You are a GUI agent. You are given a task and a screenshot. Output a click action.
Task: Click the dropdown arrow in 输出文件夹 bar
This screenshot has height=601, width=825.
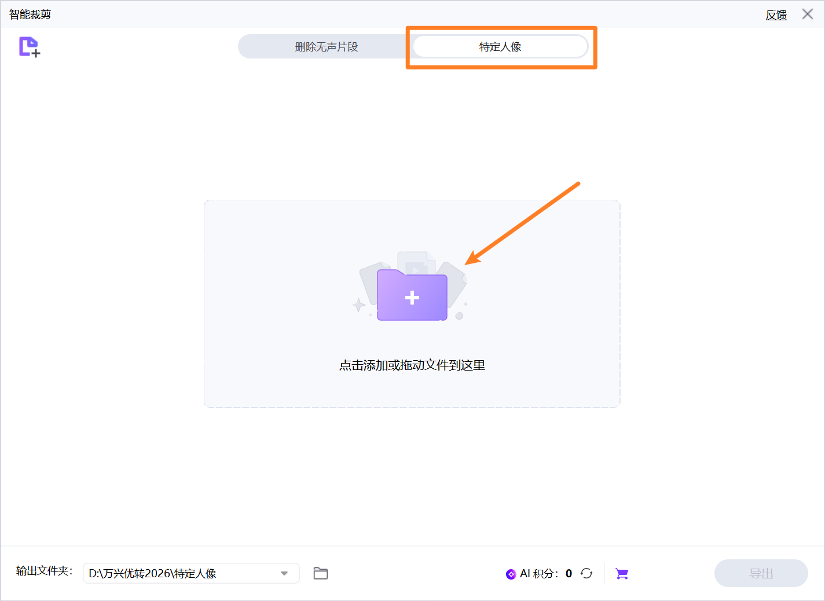(x=283, y=573)
